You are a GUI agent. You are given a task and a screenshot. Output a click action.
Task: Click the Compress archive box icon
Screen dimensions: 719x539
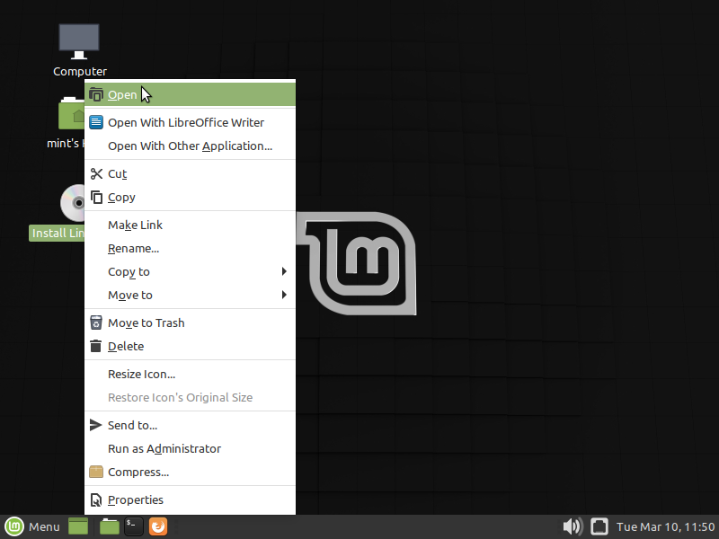[96, 472]
